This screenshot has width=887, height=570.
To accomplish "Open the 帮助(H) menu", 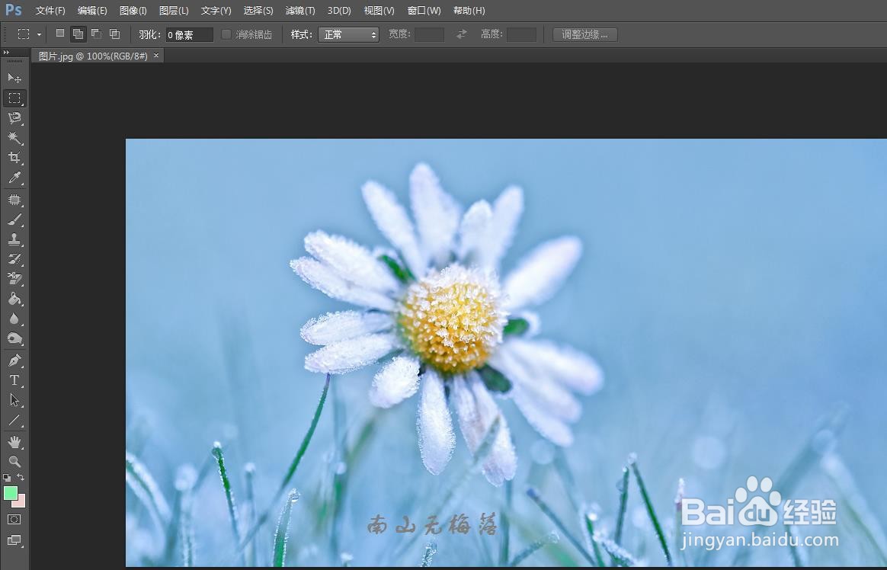I will coord(469,10).
